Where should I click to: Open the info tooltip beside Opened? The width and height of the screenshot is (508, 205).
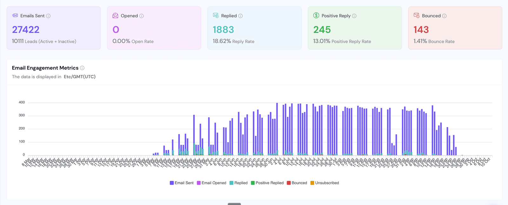tap(142, 16)
